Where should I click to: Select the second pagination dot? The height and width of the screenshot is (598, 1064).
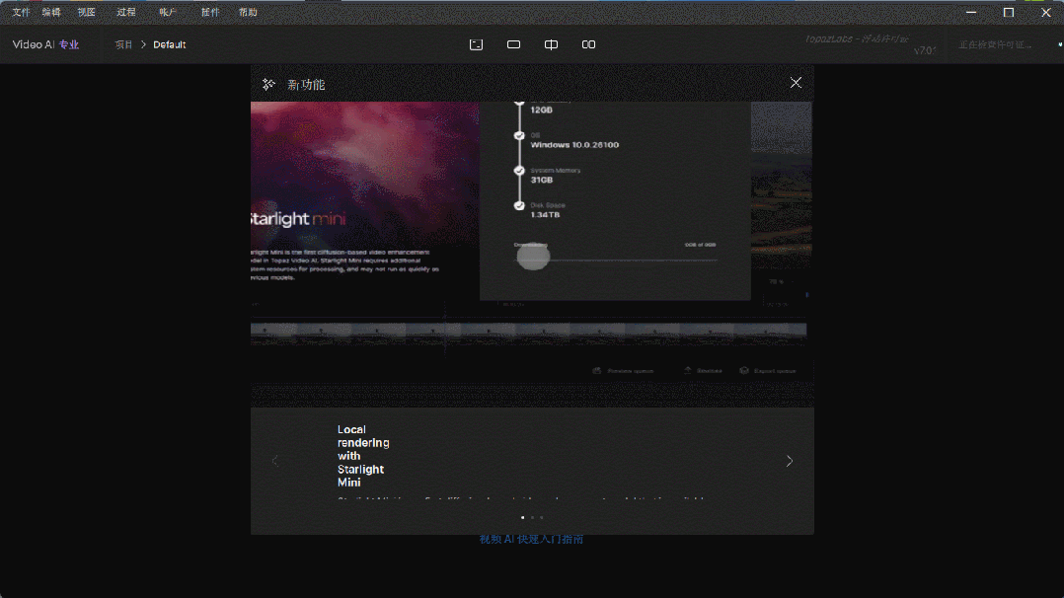532,517
